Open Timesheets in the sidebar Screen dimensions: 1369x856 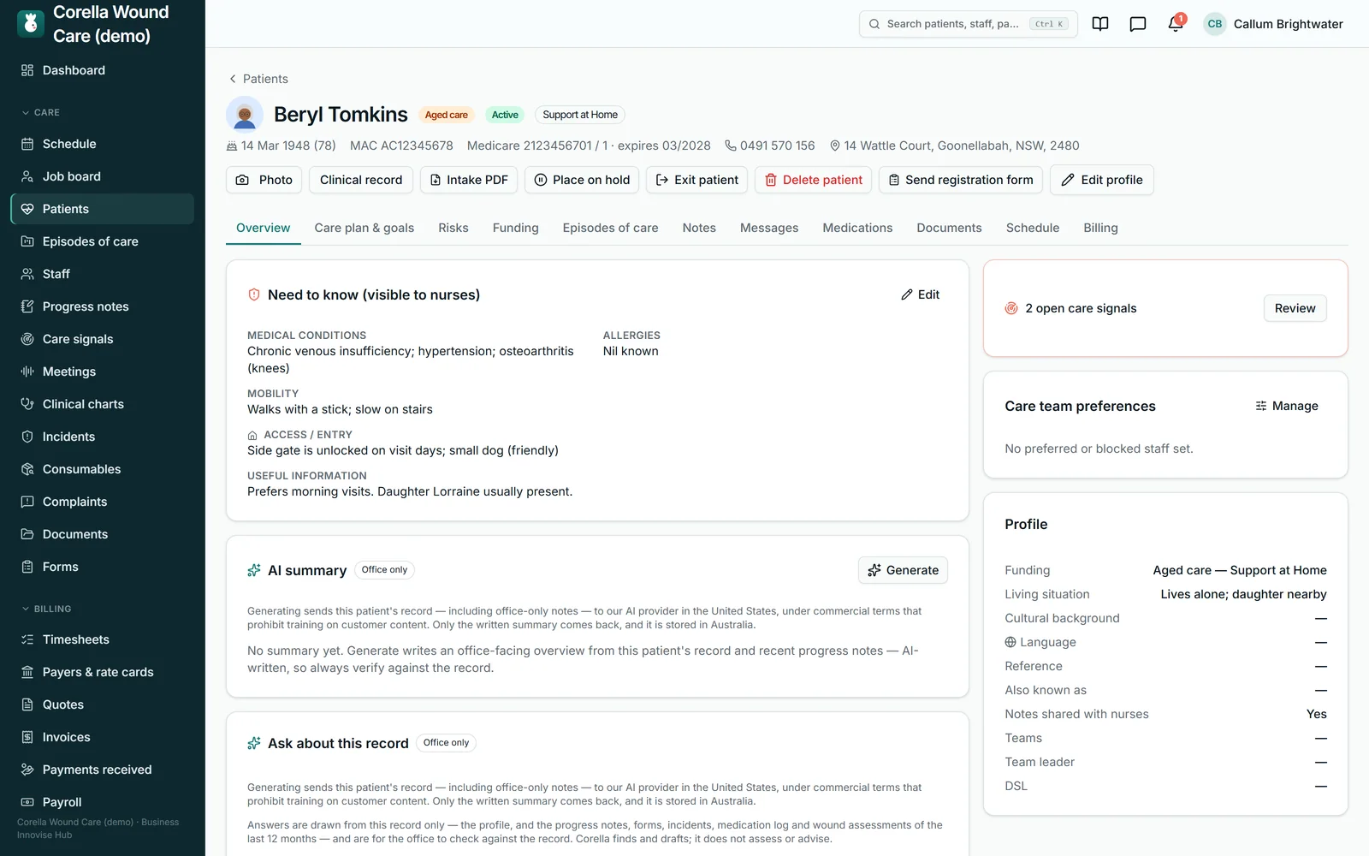[102, 639]
